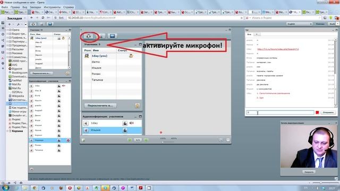The height and width of the screenshot is (191, 340).
Task: Click the star bookmarks panel icon in Opera sidebar
Action: click(3, 28)
